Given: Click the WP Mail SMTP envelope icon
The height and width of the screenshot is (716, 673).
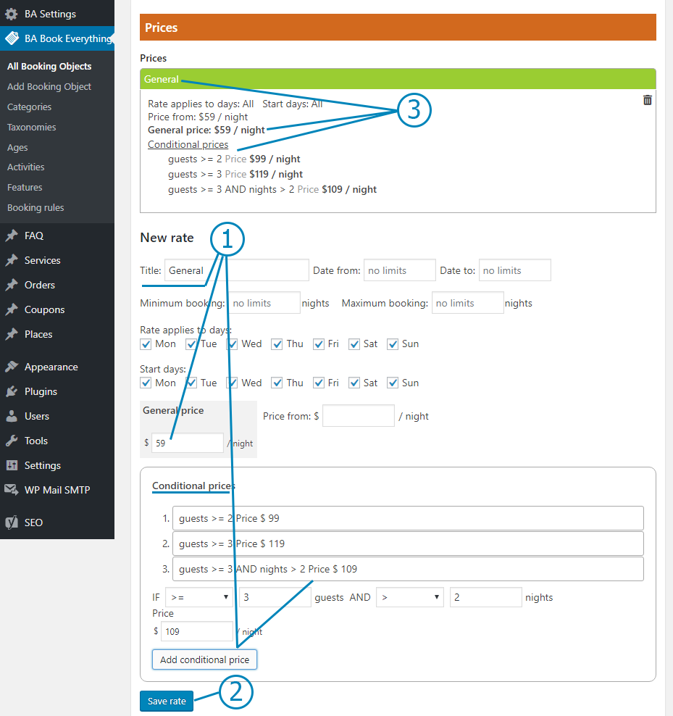Looking at the screenshot, I should (12, 490).
